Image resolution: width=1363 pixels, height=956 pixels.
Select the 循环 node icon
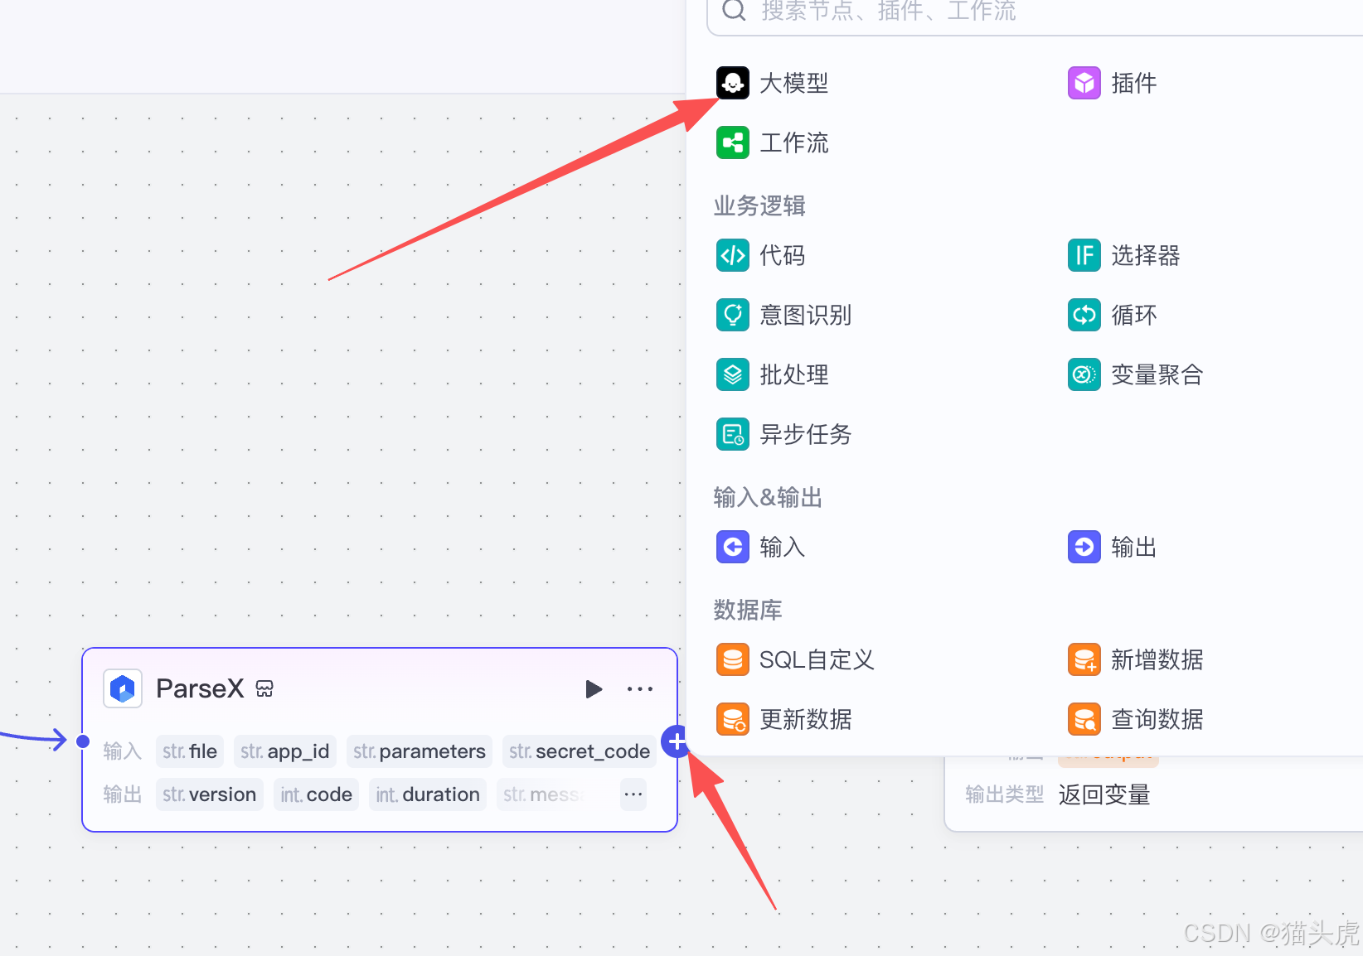pyautogui.click(x=1084, y=315)
